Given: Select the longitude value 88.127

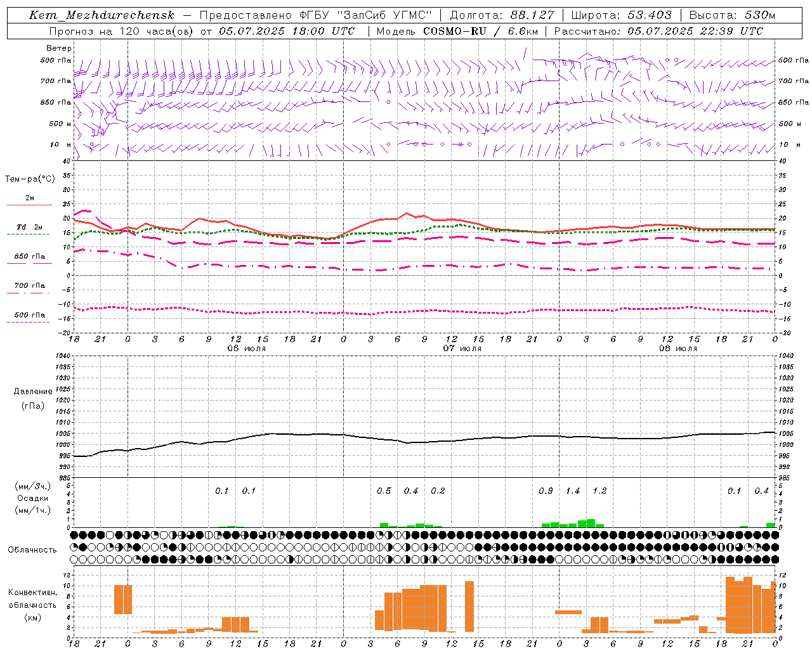Looking at the screenshot, I should pyautogui.click(x=532, y=15).
